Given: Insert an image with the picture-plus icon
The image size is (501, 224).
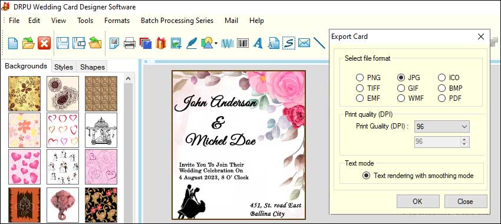Looking at the screenshot, I should click(x=176, y=43).
